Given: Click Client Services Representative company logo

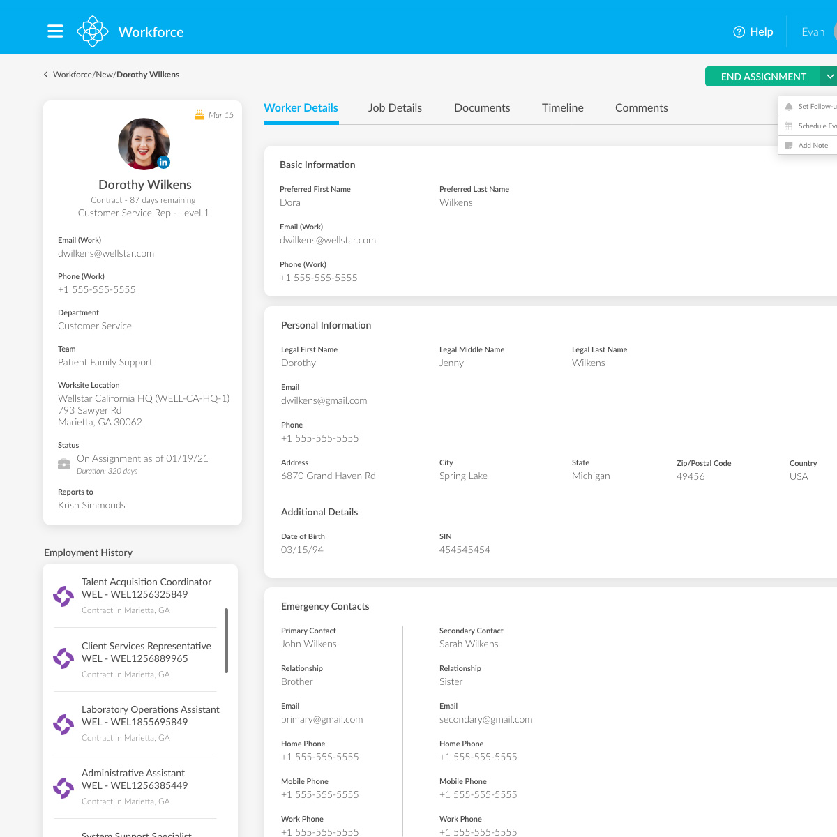Looking at the screenshot, I should pos(63,658).
